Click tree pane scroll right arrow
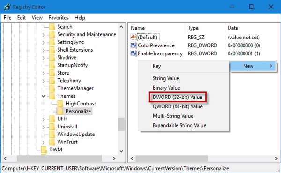 coord(114,158)
